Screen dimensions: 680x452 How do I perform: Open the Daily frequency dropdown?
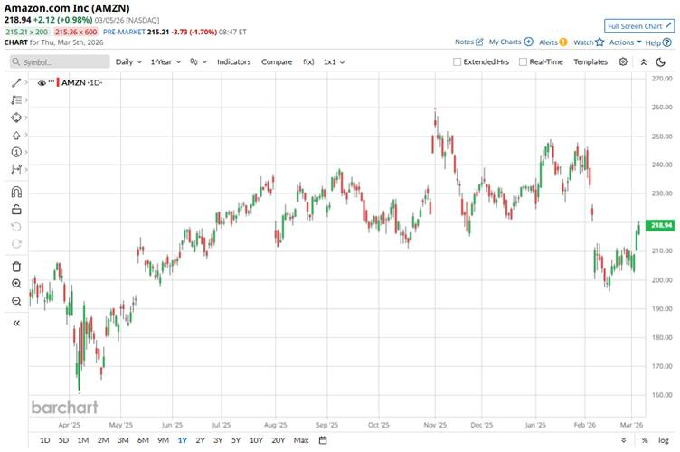(127, 62)
